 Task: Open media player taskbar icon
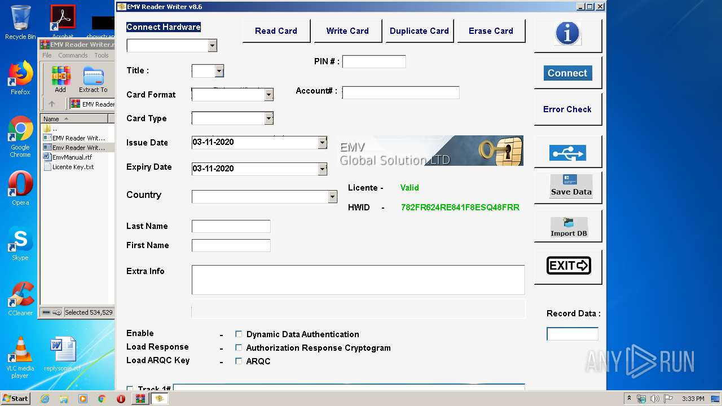coord(83,399)
